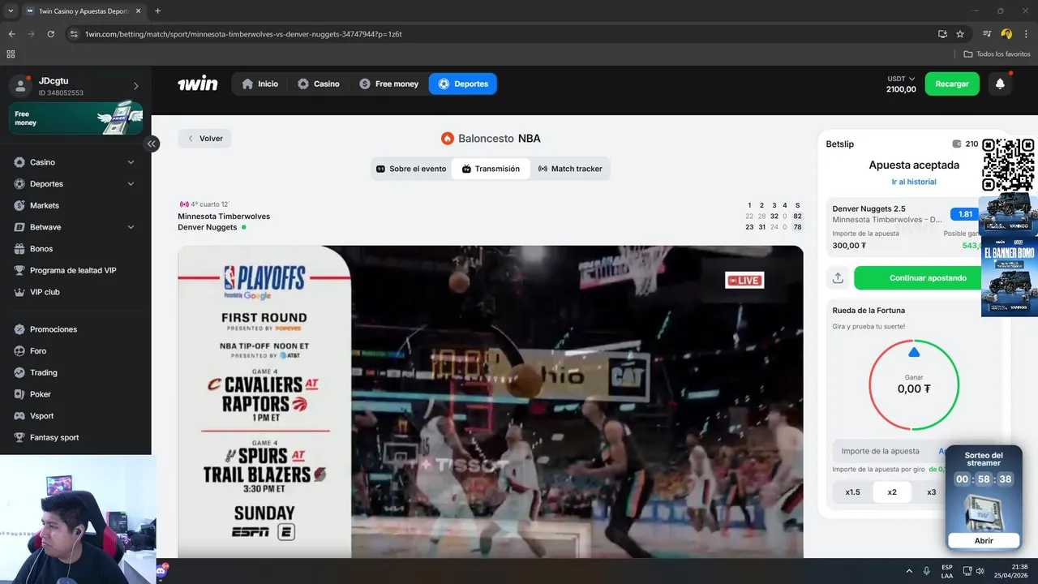The image size is (1038, 584).
Task: Open a new Chrome tab
Action: [157, 11]
